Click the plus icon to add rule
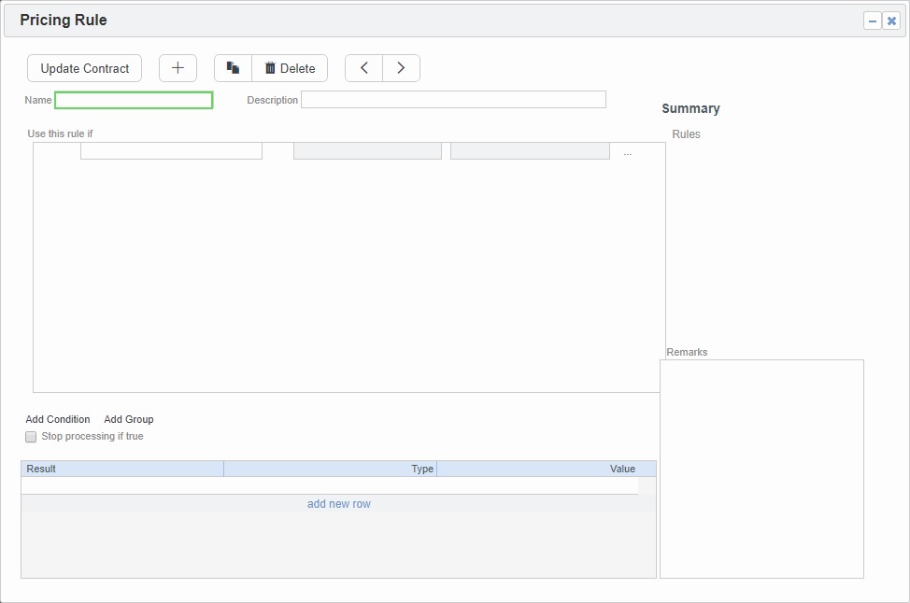 pyautogui.click(x=178, y=68)
